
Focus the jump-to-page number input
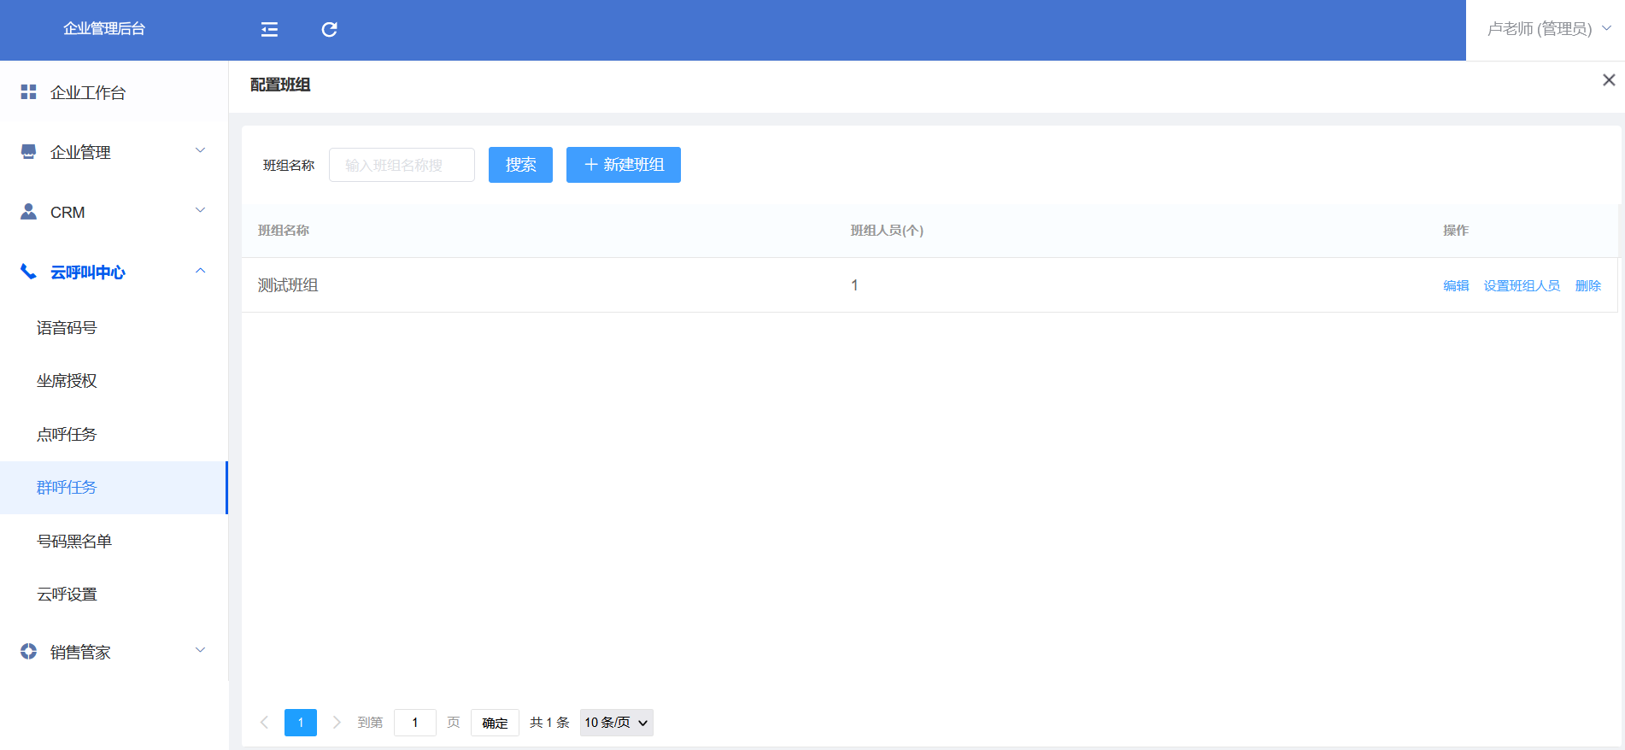(415, 723)
